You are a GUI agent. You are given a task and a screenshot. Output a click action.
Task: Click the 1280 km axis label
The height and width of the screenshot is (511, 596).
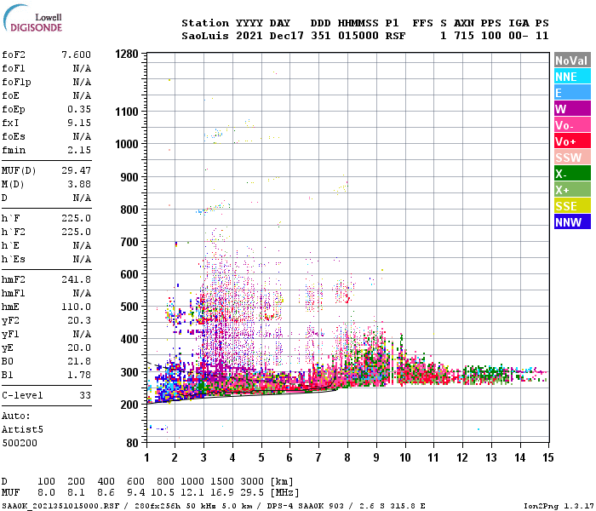coord(127,54)
